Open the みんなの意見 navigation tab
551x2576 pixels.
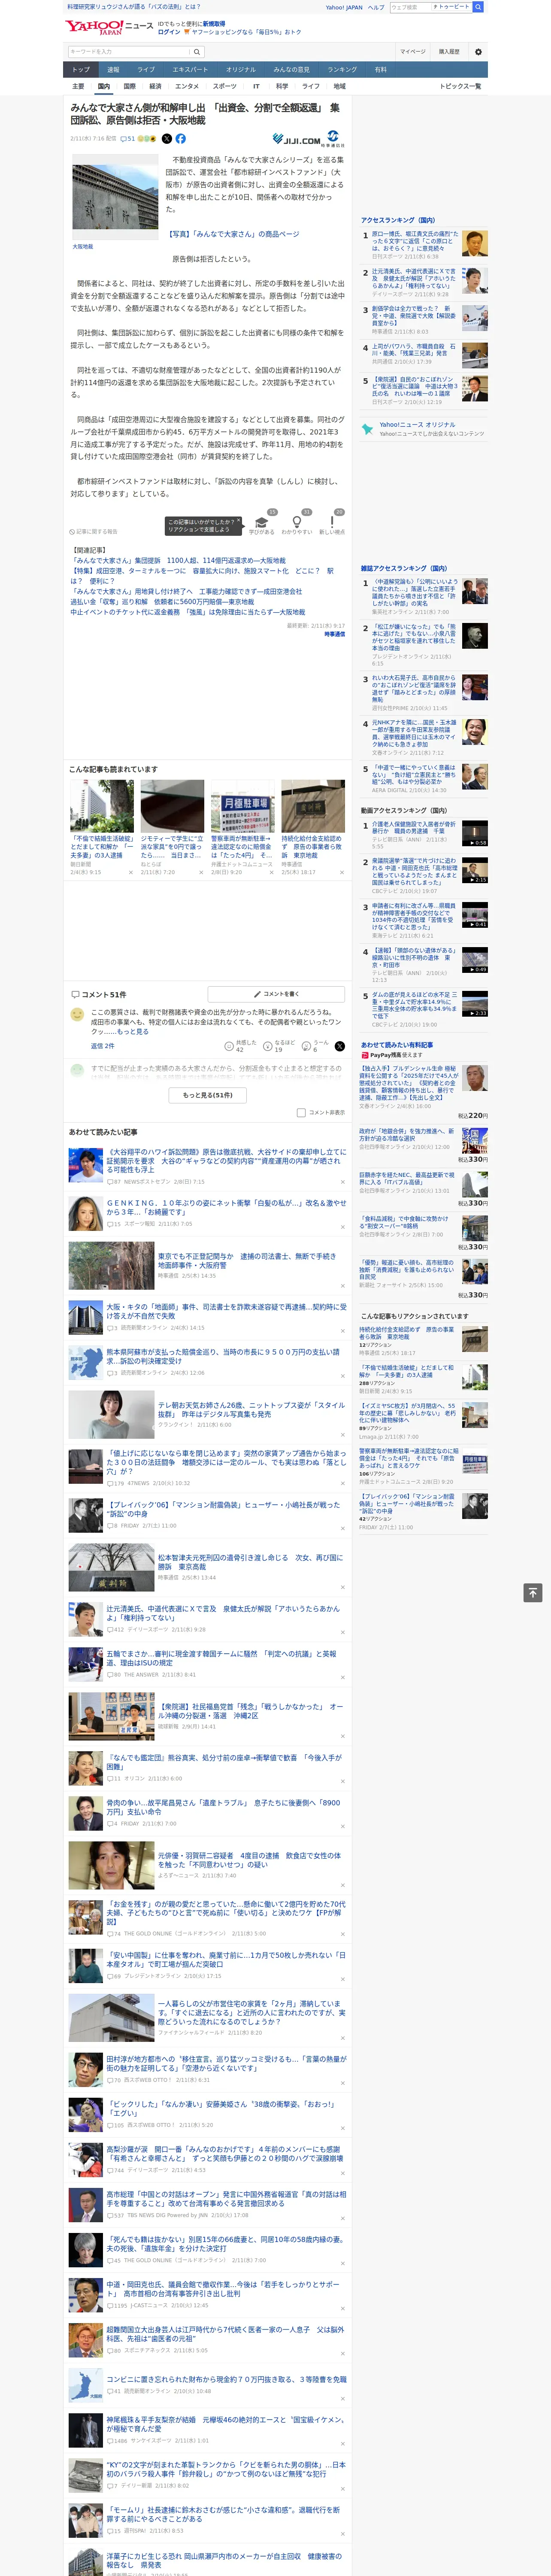pyautogui.click(x=291, y=70)
